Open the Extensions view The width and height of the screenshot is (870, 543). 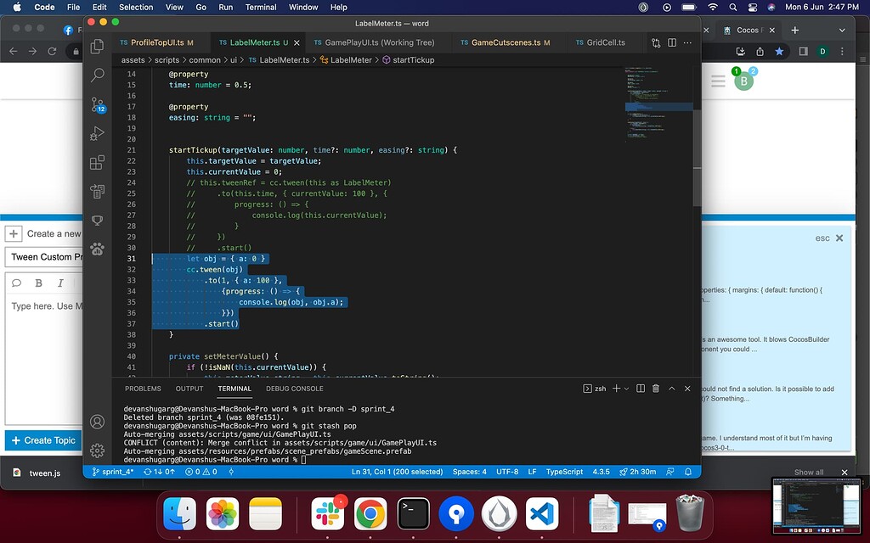tap(98, 162)
